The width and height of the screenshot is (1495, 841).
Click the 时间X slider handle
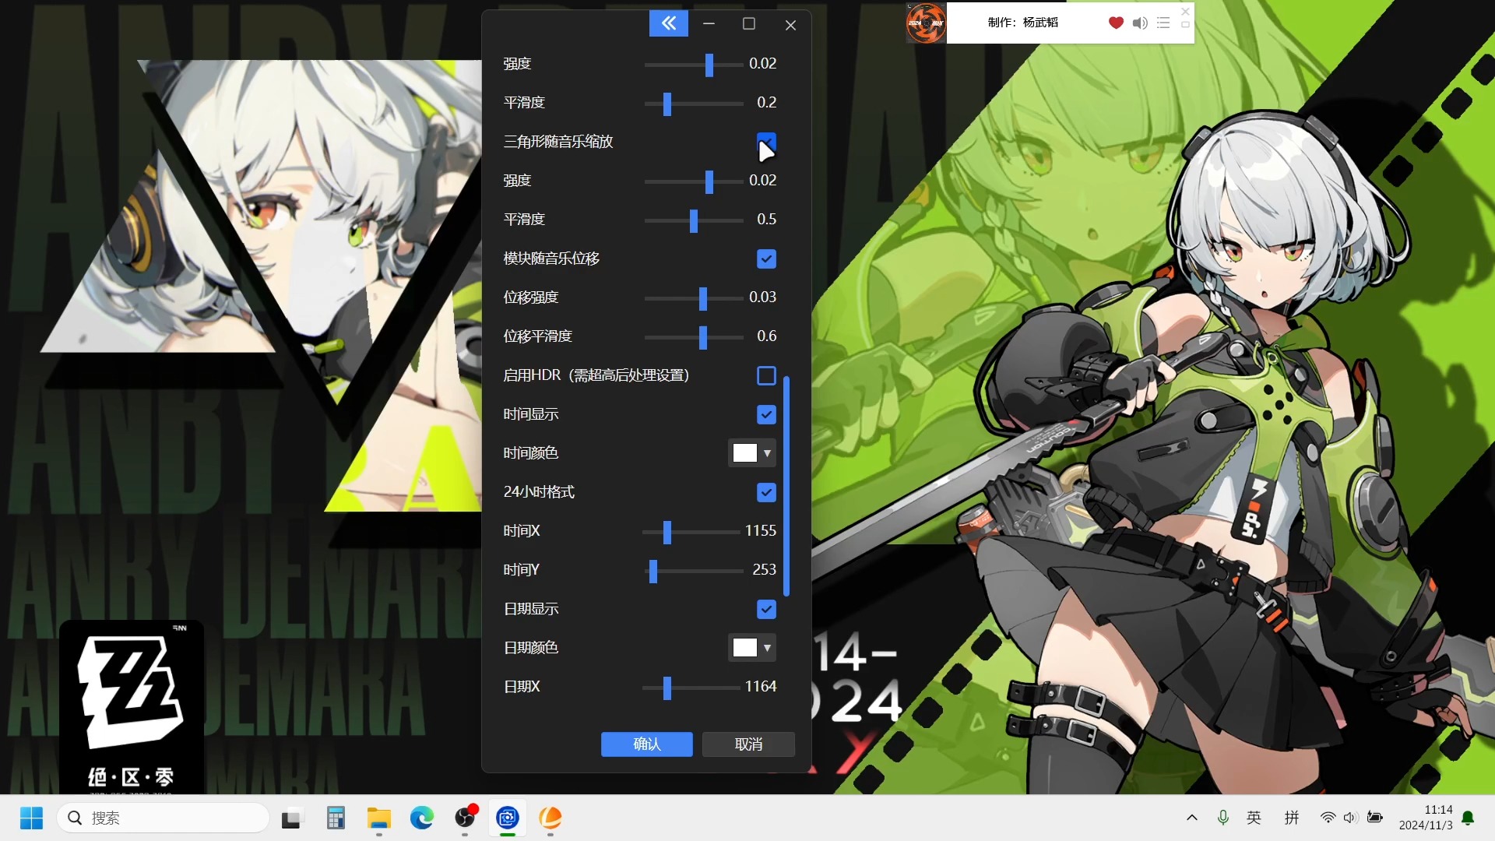click(667, 532)
